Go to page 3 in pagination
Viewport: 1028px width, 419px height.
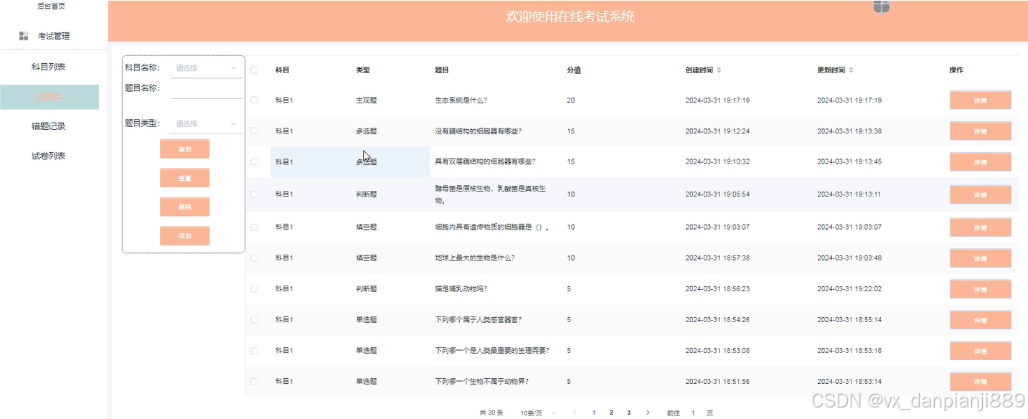pyautogui.click(x=628, y=413)
